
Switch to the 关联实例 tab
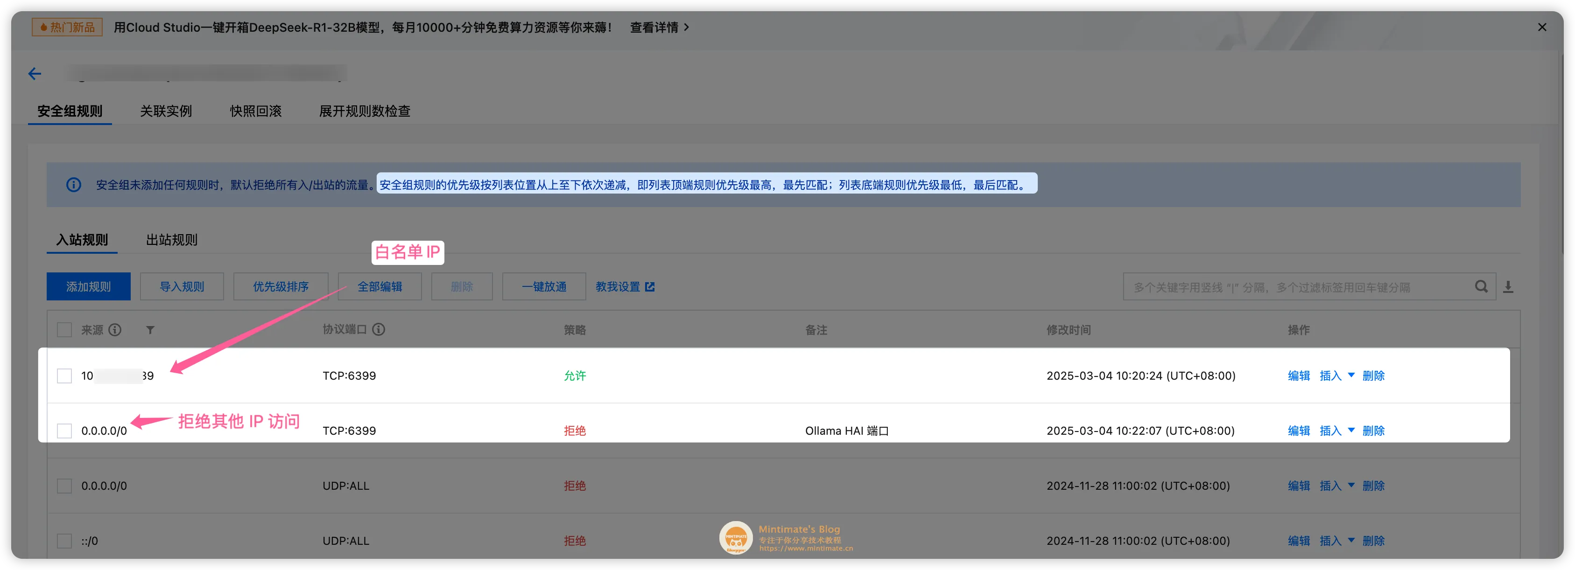tap(166, 111)
